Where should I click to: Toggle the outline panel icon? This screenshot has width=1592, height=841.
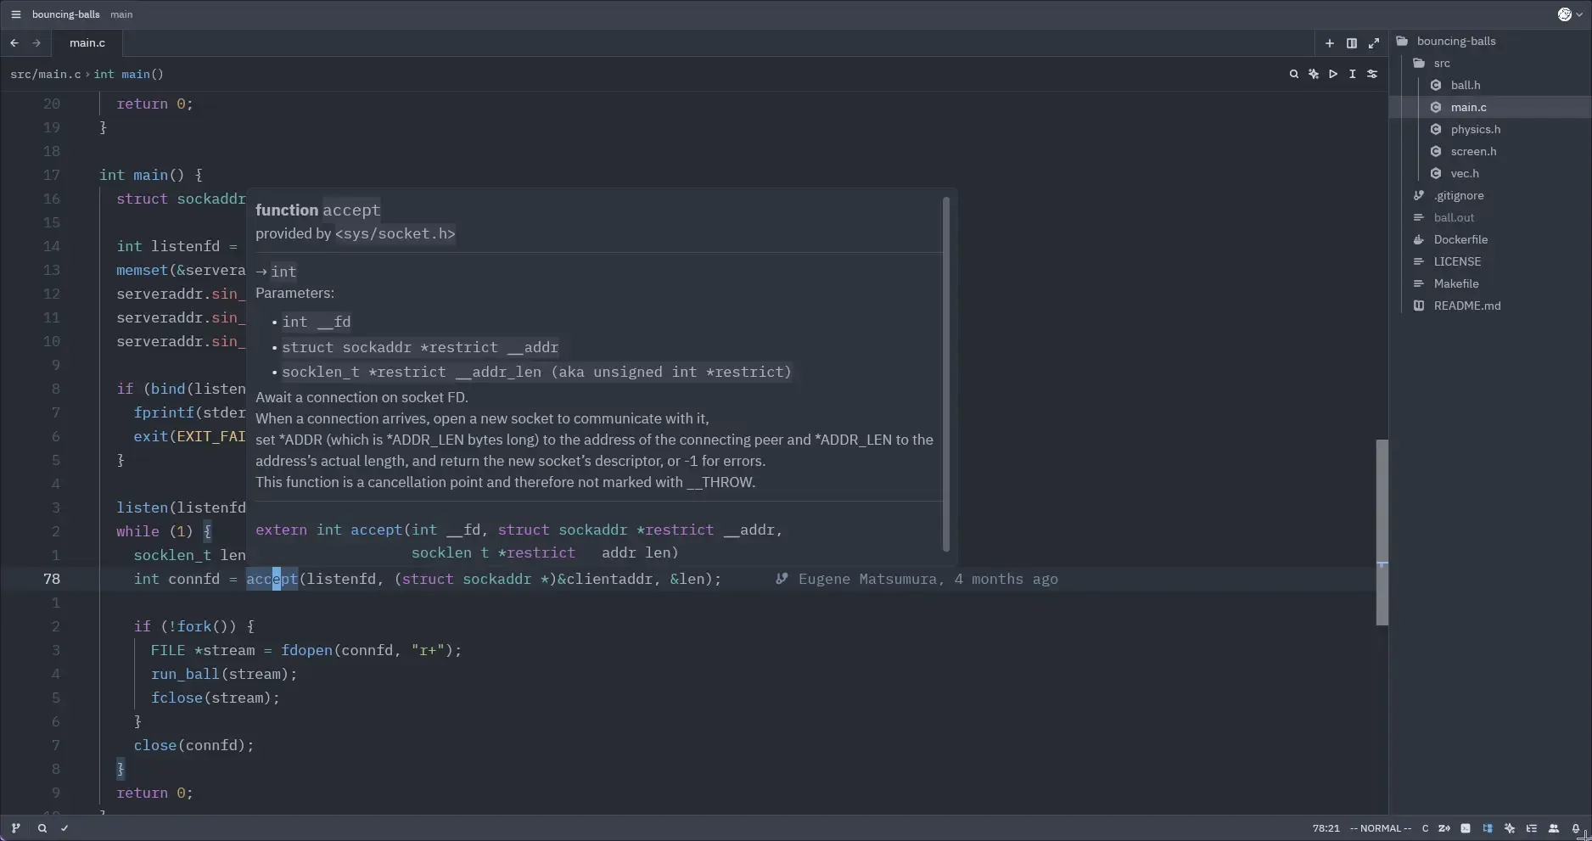coord(1532,828)
